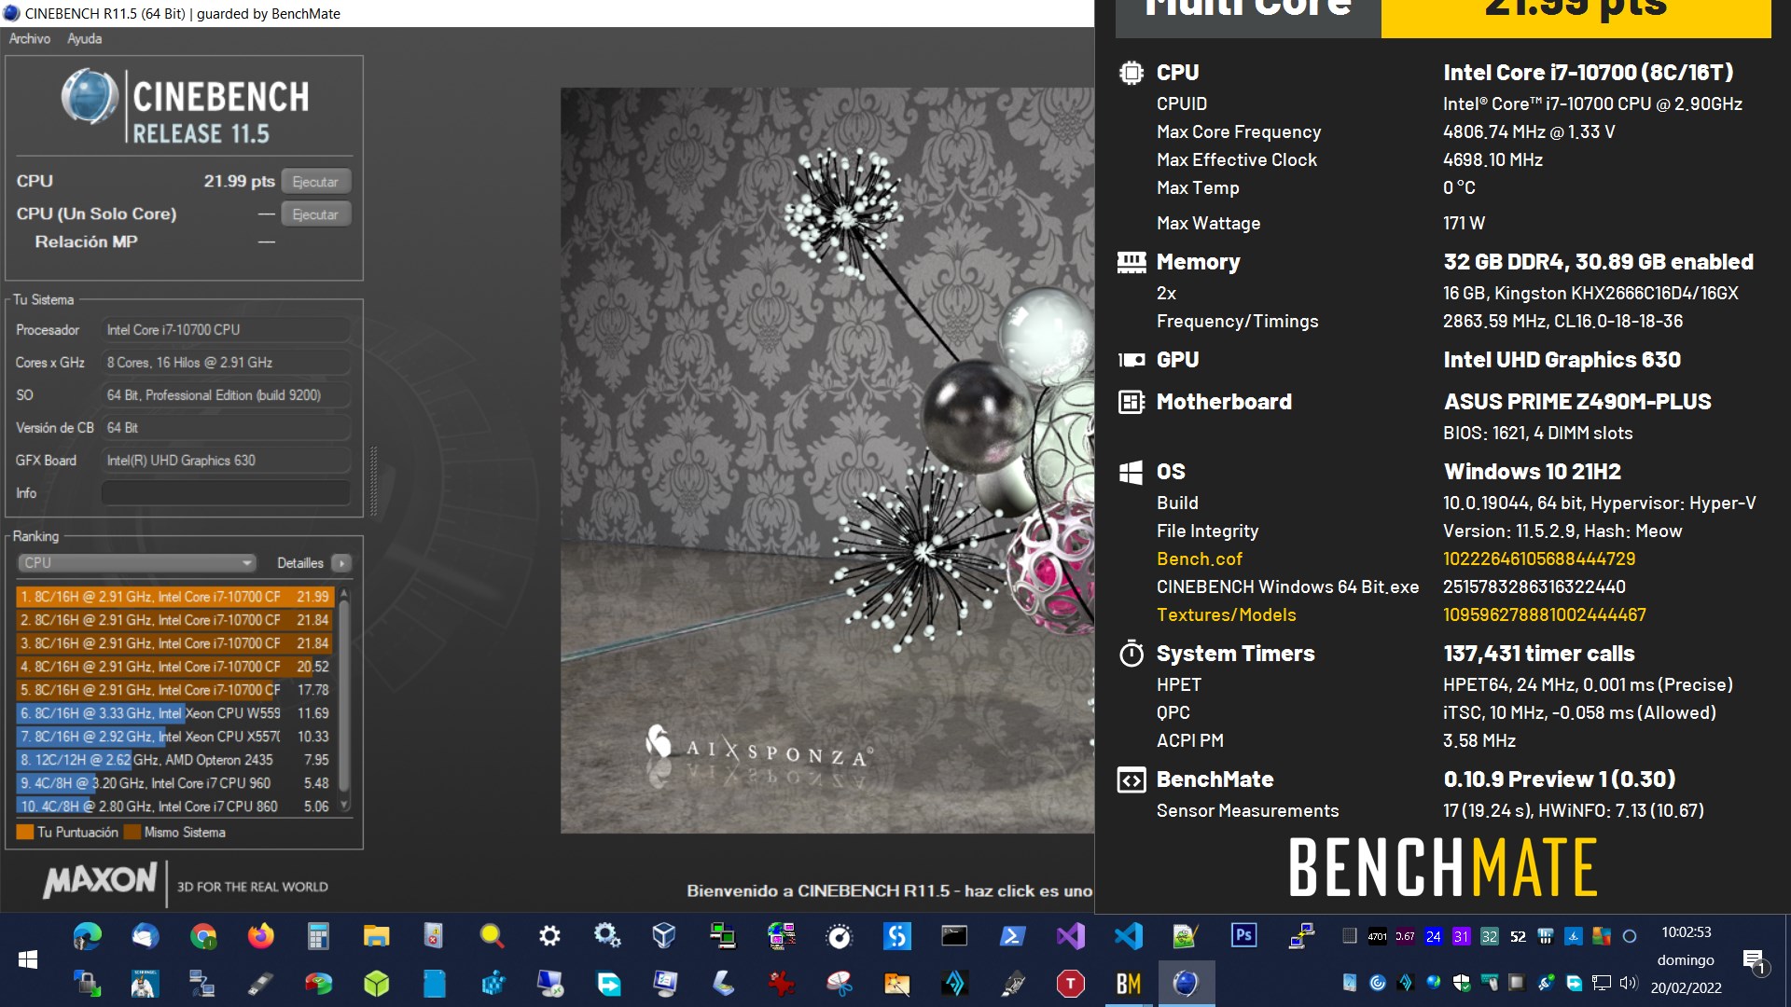Open the Windows Start menu
Image resolution: width=1791 pixels, height=1007 pixels.
[28, 959]
